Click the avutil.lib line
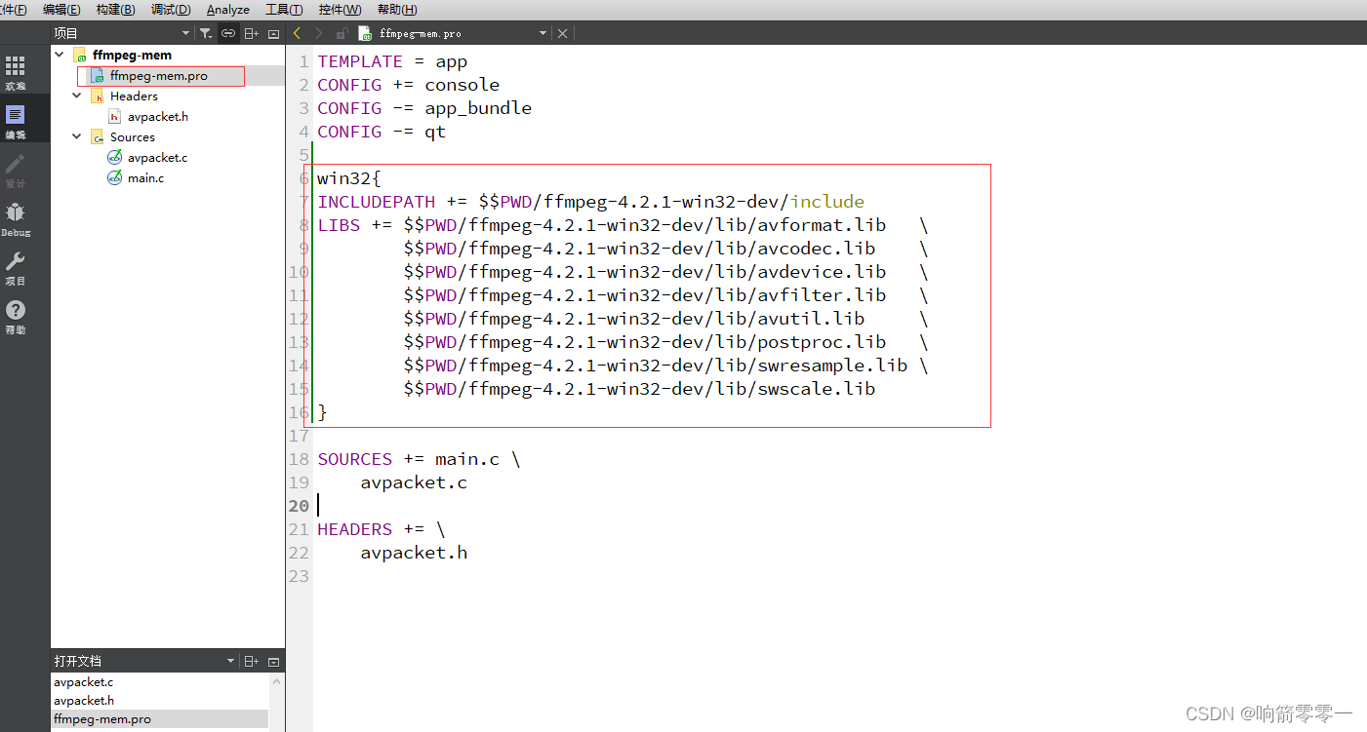The image size is (1367, 732). coord(665,319)
